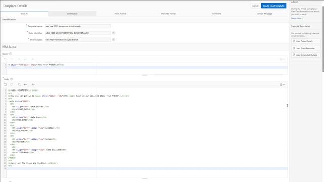Show help for Static Identifier field
Image resolution: width=324 pixels, height=182 pixels.
point(113,33)
